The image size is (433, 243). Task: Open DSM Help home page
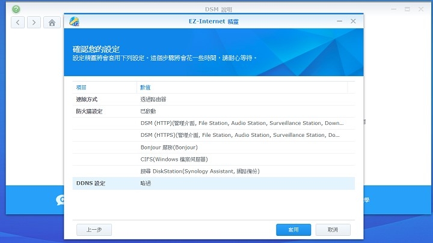(52, 22)
